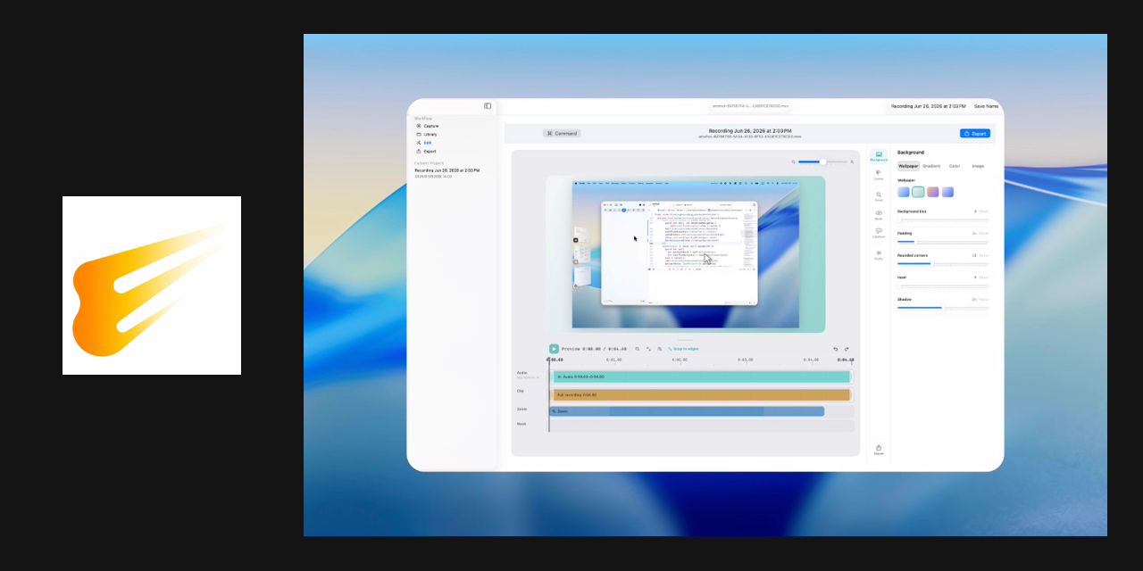Open the Cursor tool panel icon

[x=879, y=175]
